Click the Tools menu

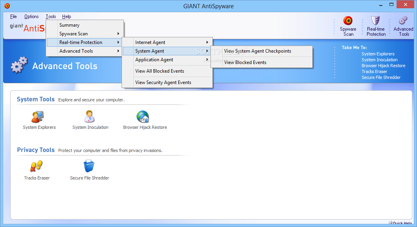pyautogui.click(x=51, y=16)
